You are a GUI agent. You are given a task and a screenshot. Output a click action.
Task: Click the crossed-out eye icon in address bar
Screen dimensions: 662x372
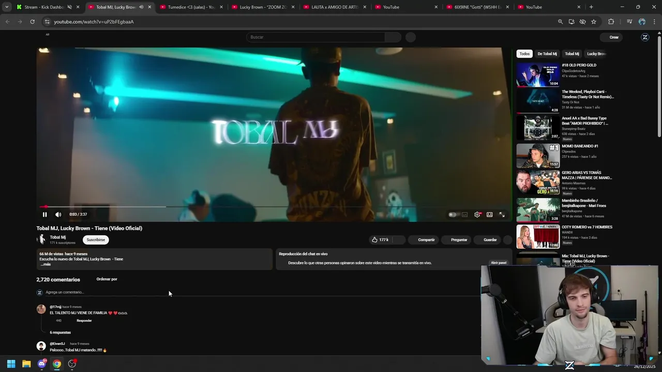[582, 22]
